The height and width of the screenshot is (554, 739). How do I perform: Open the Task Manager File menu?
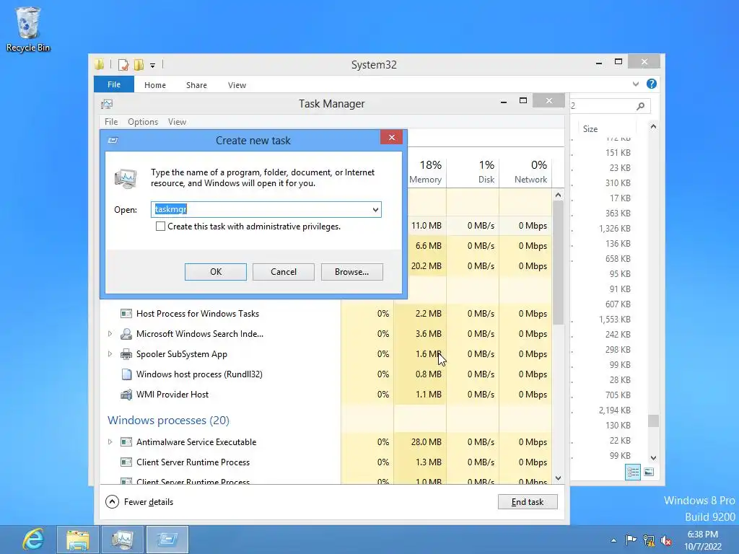[x=111, y=122]
